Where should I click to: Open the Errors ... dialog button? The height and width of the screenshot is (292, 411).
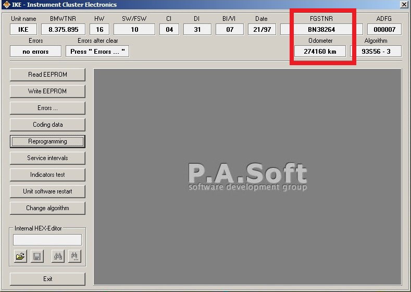click(47, 108)
